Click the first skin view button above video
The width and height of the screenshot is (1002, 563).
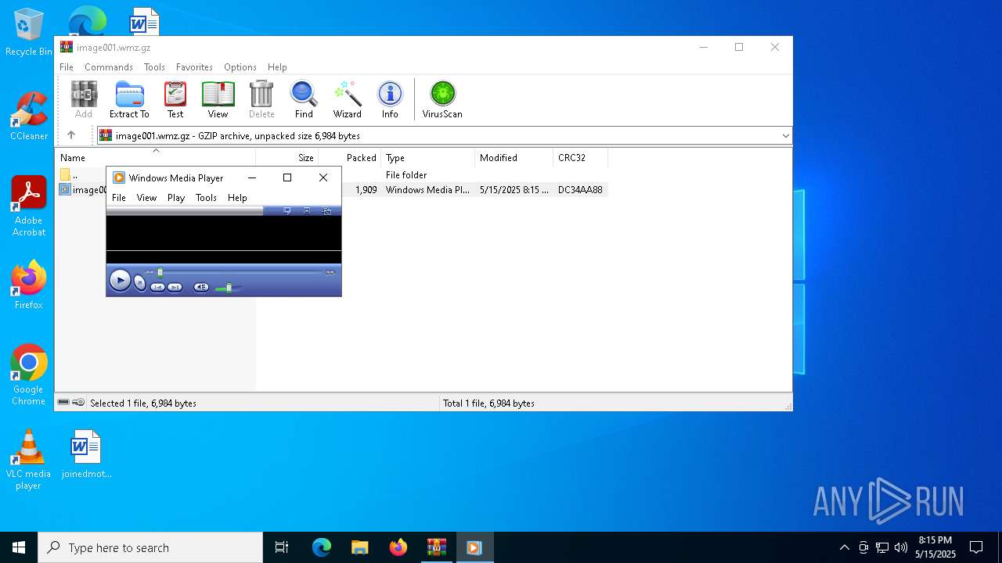[287, 210]
